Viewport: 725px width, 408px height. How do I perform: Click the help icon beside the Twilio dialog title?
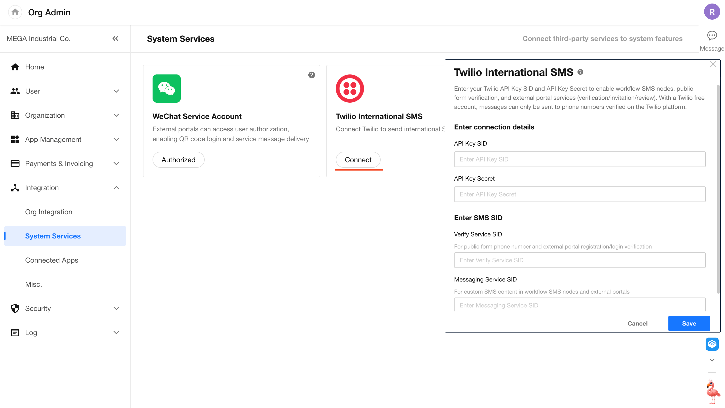(580, 72)
